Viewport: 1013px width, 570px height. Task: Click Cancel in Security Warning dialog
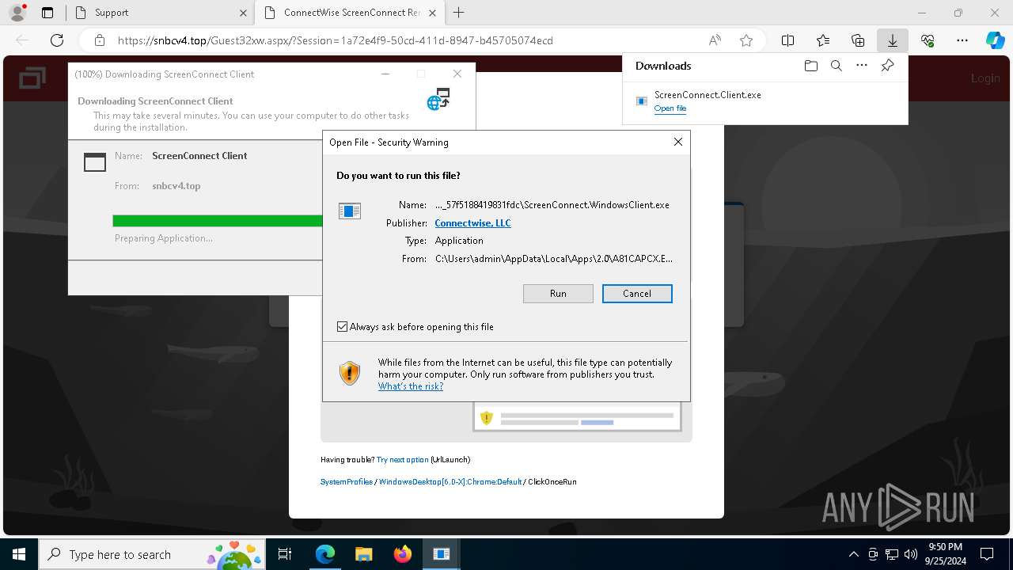click(x=637, y=294)
